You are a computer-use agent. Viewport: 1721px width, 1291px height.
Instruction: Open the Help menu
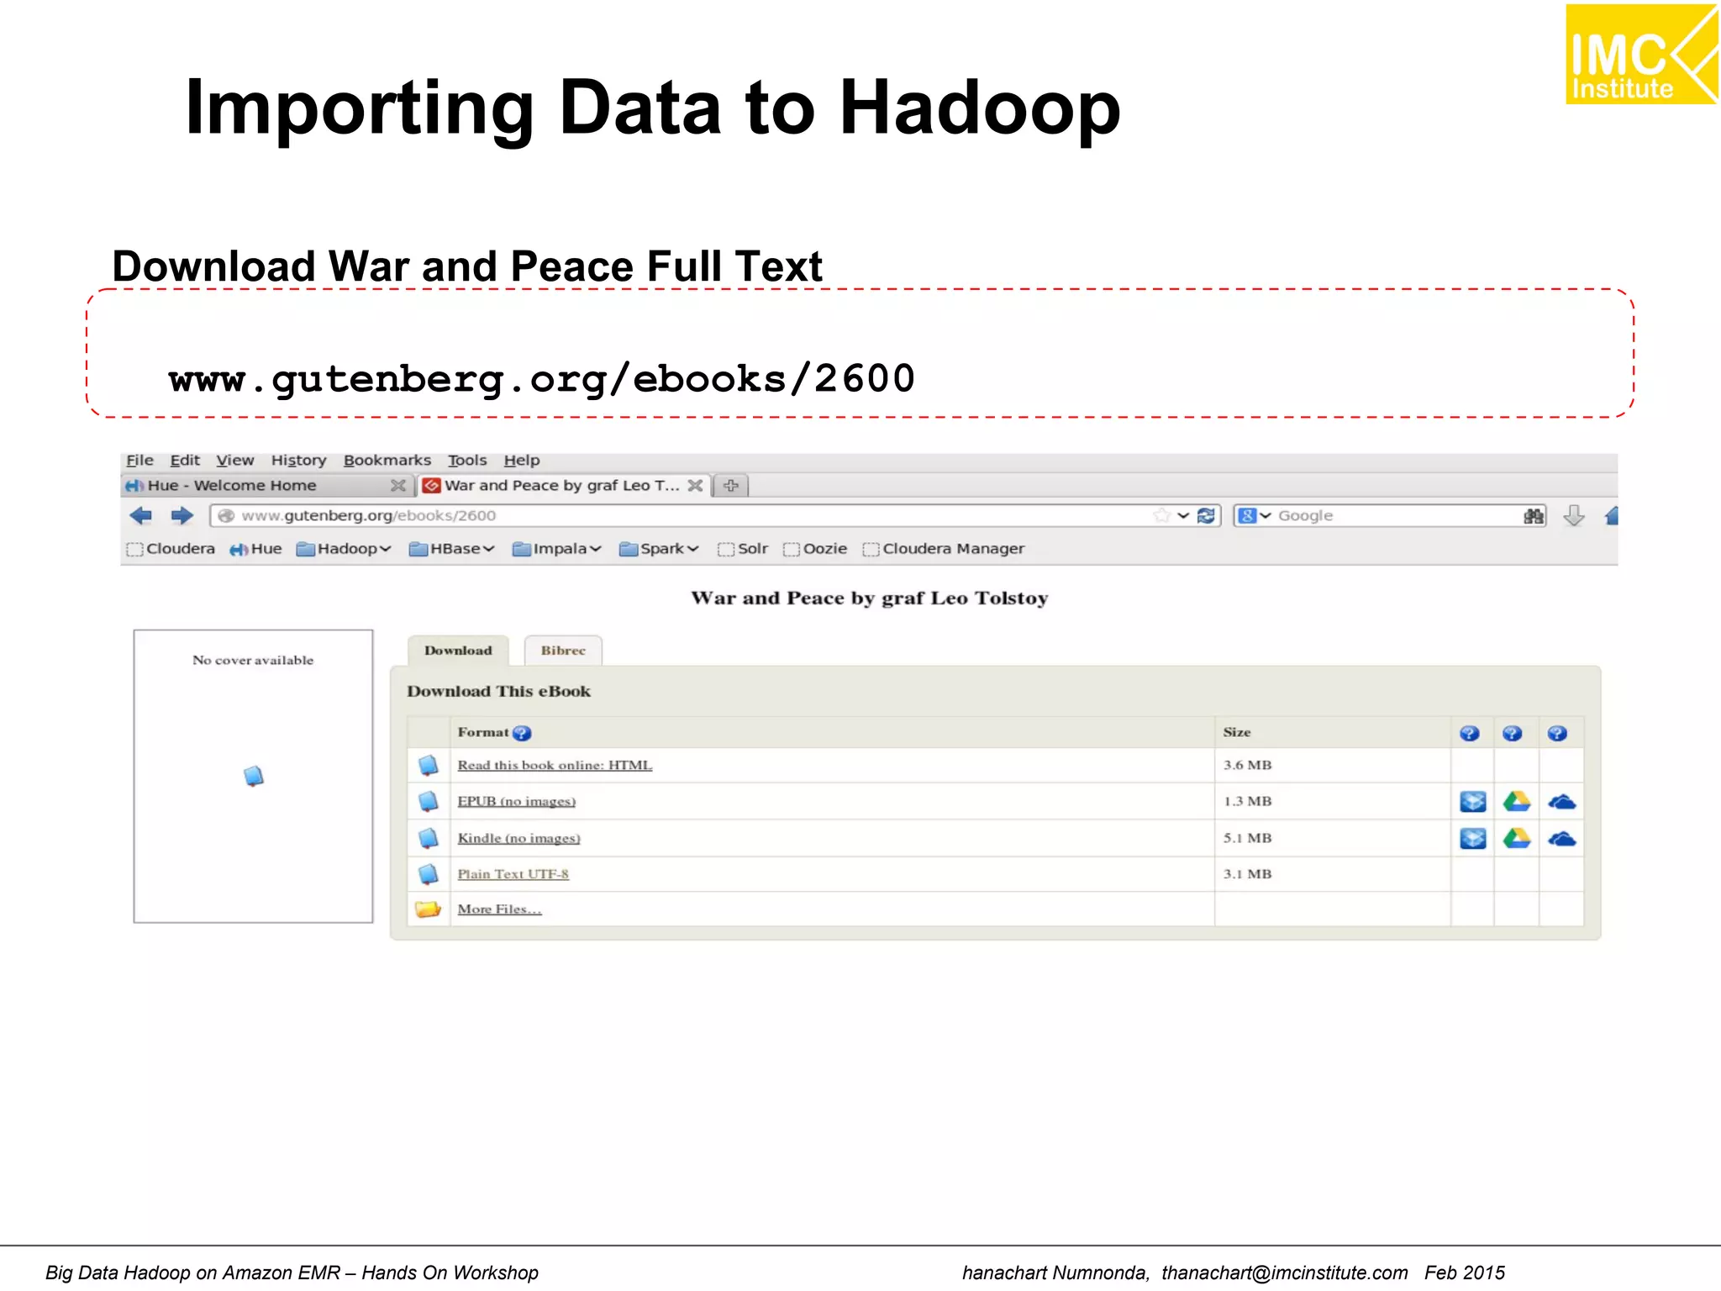pyautogui.click(x=522, y=461)
